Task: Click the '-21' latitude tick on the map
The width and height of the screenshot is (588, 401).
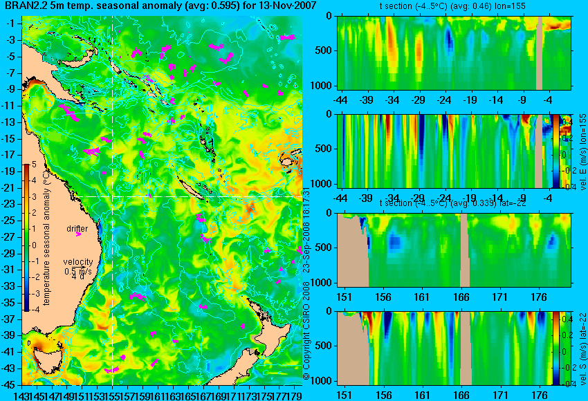Action: (10, 188)
